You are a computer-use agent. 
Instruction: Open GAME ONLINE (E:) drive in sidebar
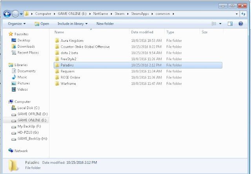29,120
